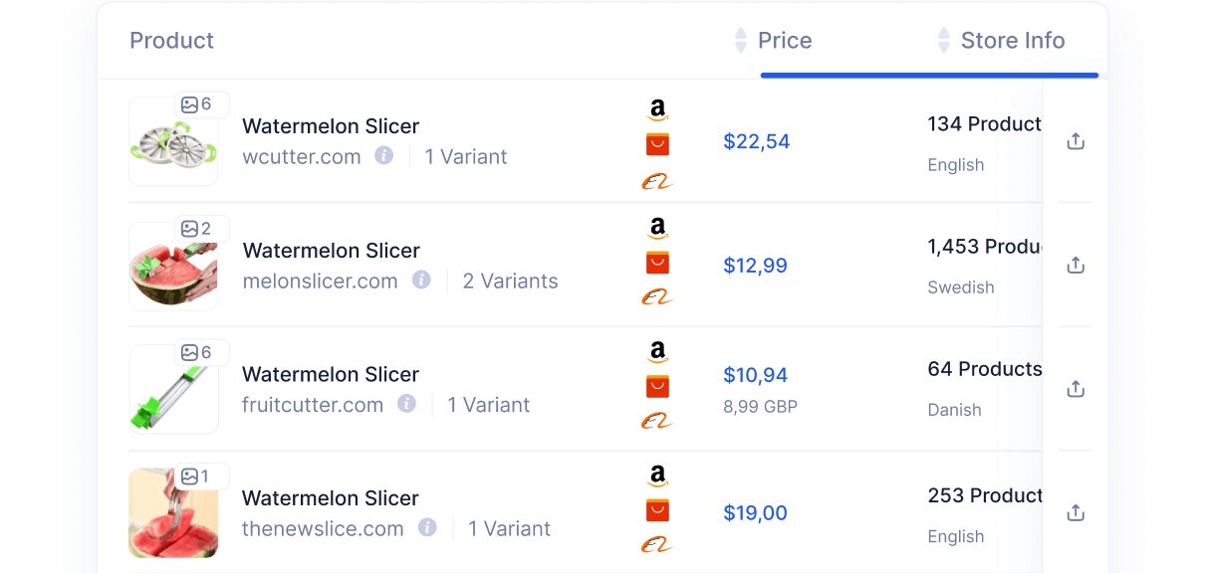Viewport: 1205px width, 573px height.
Task: Click the Product column header
Action: [x=171, y=41]
